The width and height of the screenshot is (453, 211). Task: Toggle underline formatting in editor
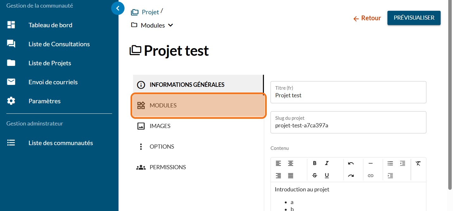click(x=327, y=175)
